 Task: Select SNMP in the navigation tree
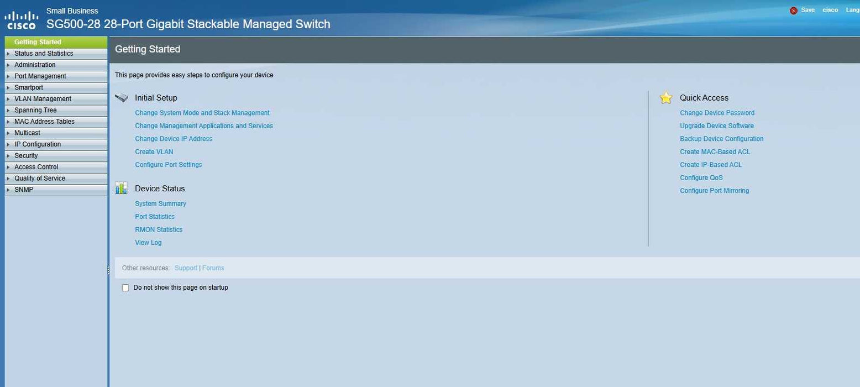(23, 190)
